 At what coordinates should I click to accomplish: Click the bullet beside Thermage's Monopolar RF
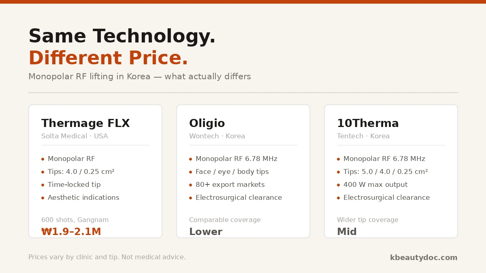tap(43, 159)
